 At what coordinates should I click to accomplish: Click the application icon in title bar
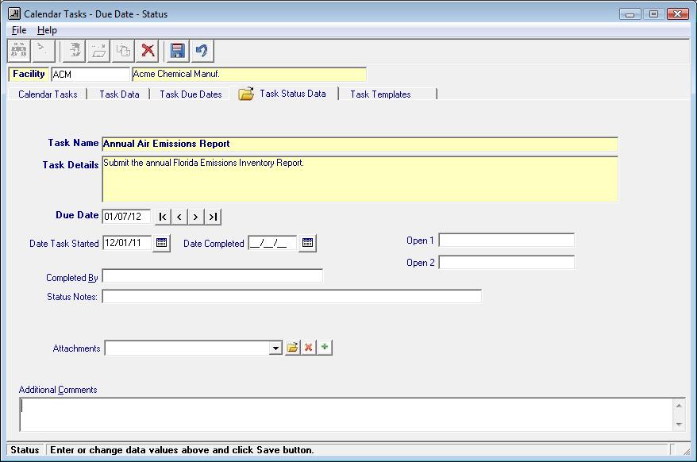pyautogui.click(x=14, y=13)
